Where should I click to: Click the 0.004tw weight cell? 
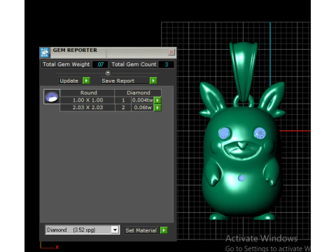point(143,100)
